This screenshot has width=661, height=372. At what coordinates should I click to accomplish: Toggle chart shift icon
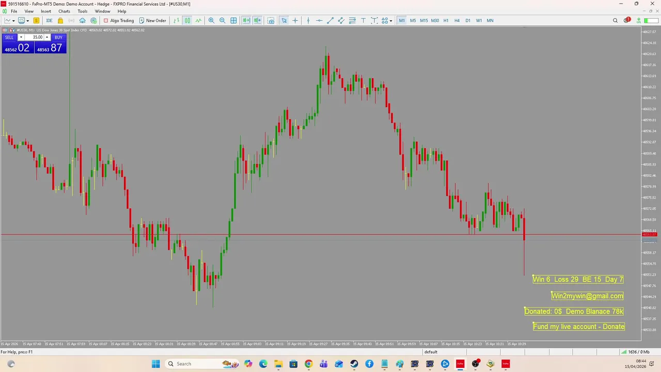coord(257,21)
